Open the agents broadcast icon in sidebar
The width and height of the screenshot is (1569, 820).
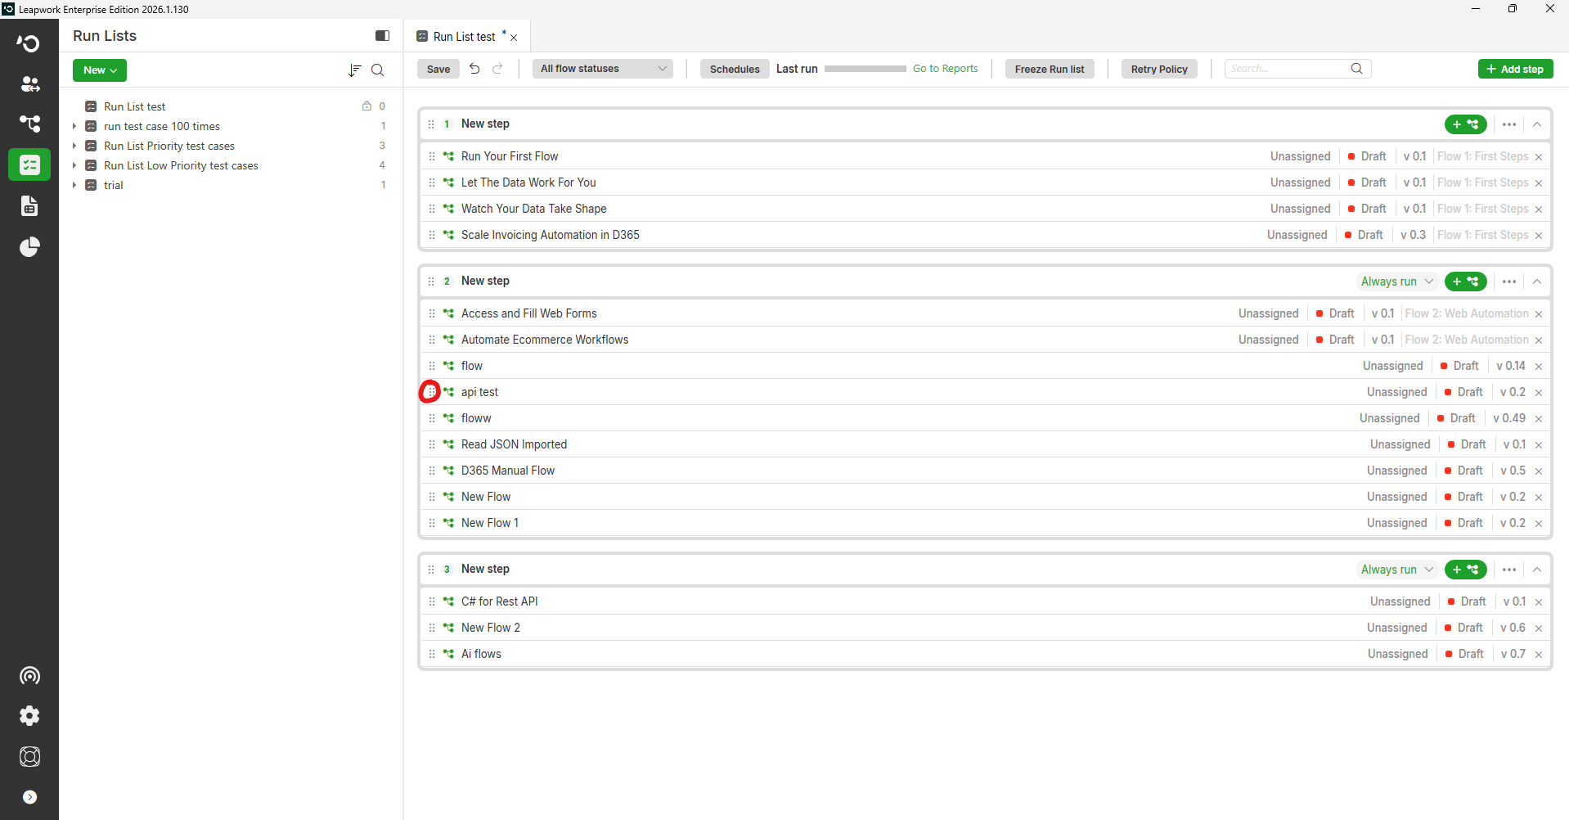pyautogui.click(x=29, y=675)
